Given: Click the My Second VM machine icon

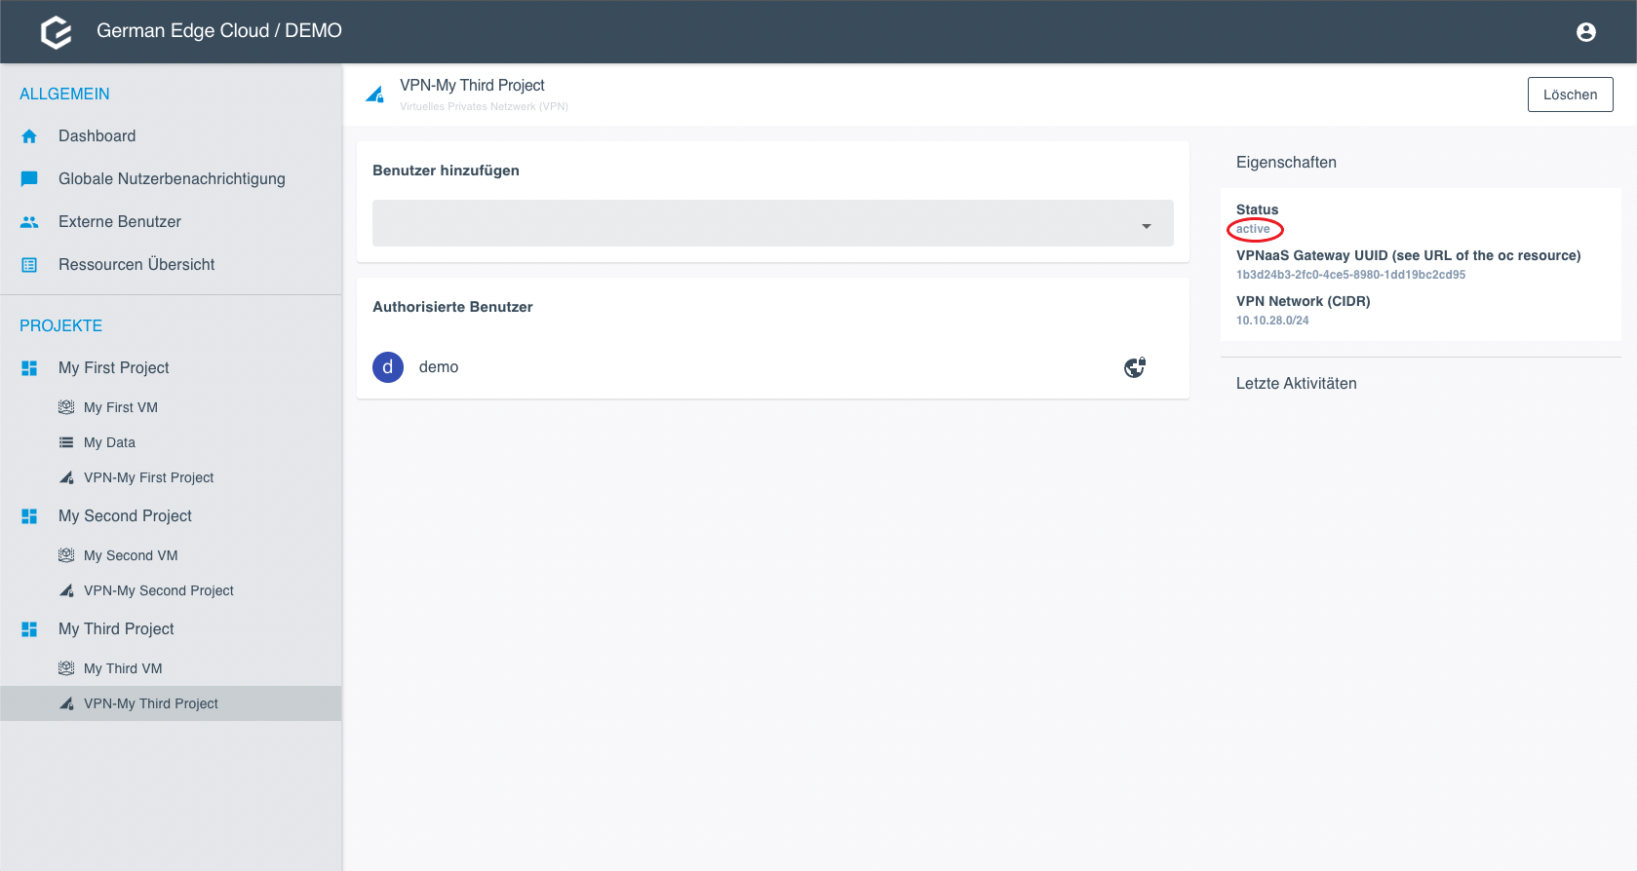Looking at the screenshot, I should (66, 555).
